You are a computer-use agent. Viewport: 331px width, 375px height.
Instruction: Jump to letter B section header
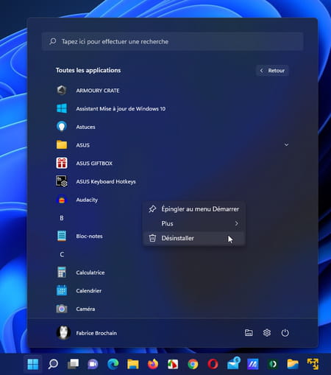pyautogui.click(x=62, y=218)
